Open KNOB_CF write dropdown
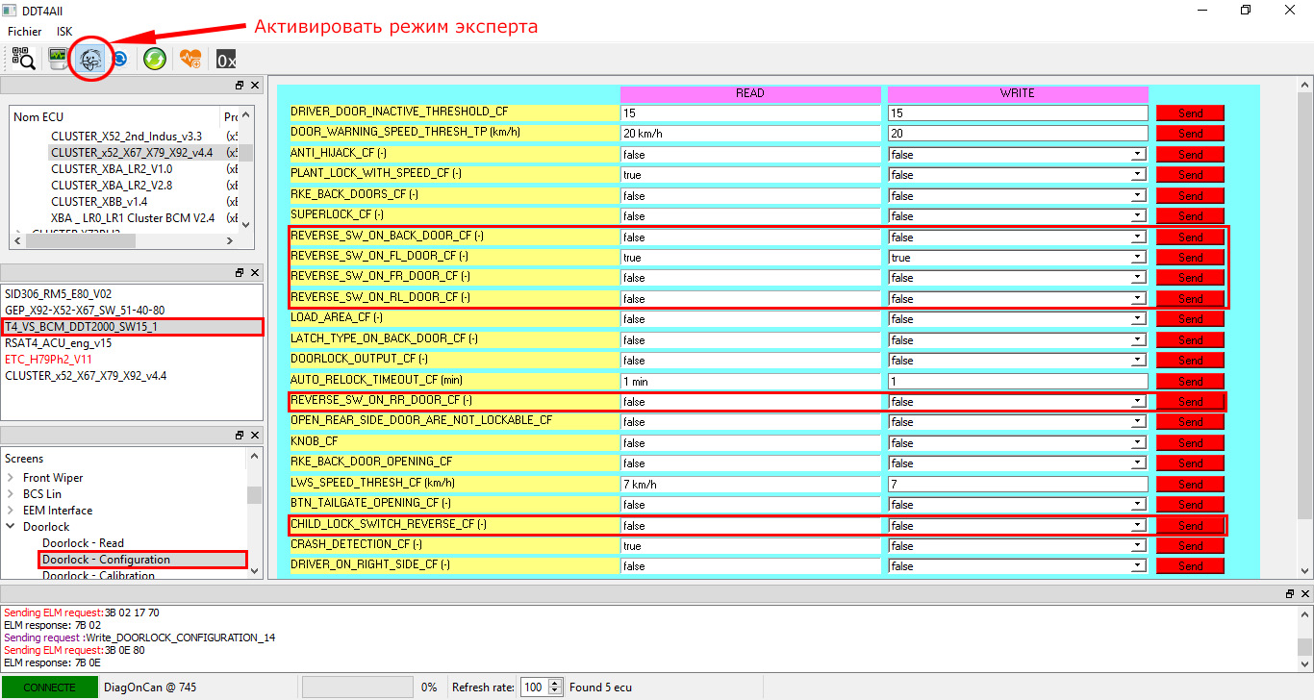This screenshot has height=700, width=1314. (x=1138, y=443)
